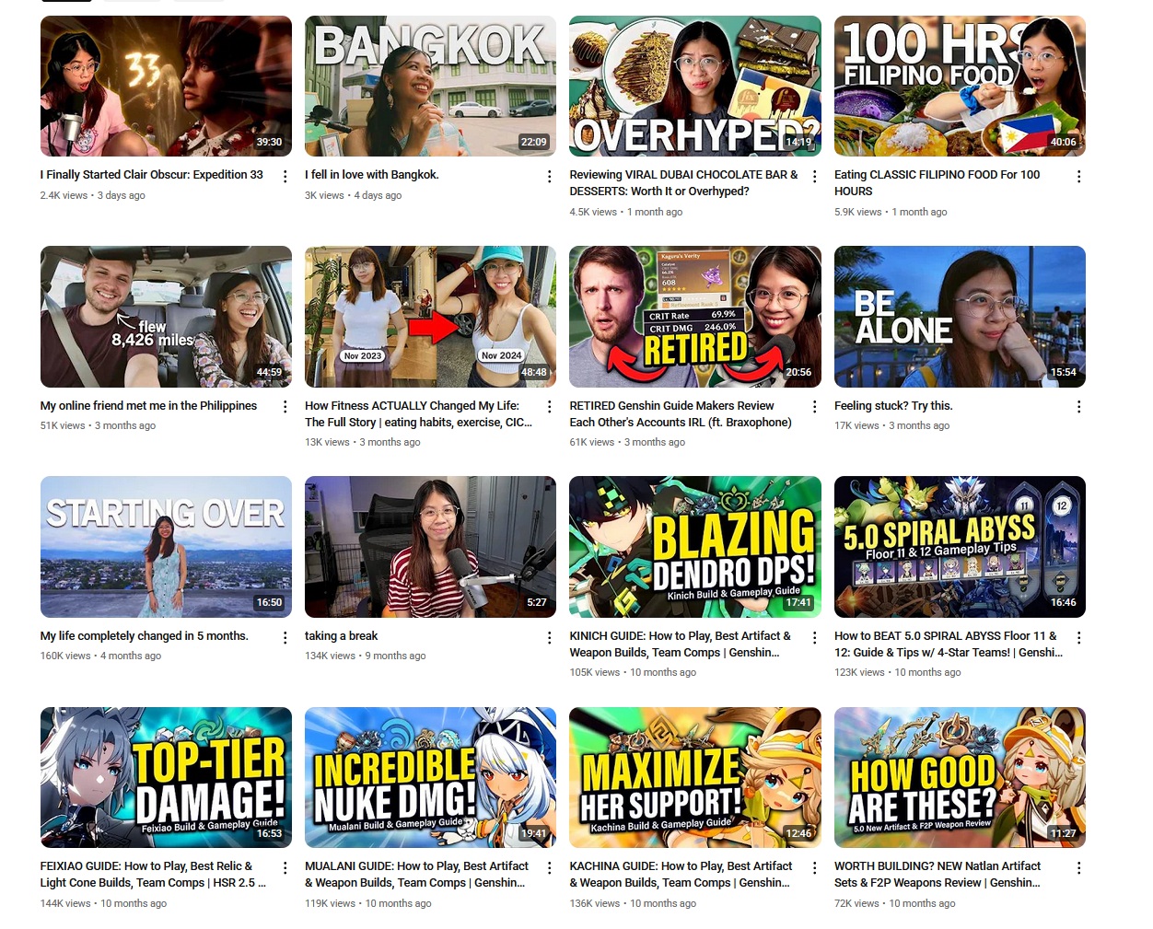Click '51K views • 3 months ago' text
1153x929 pixels.
[98, 425]
